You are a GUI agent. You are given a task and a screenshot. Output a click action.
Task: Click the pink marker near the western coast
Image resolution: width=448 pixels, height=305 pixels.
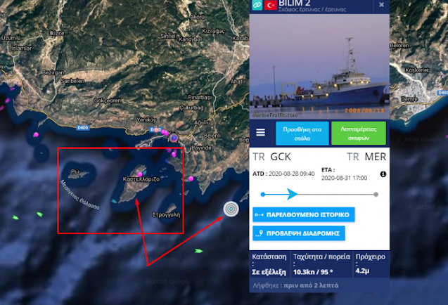tap(36, 134)
